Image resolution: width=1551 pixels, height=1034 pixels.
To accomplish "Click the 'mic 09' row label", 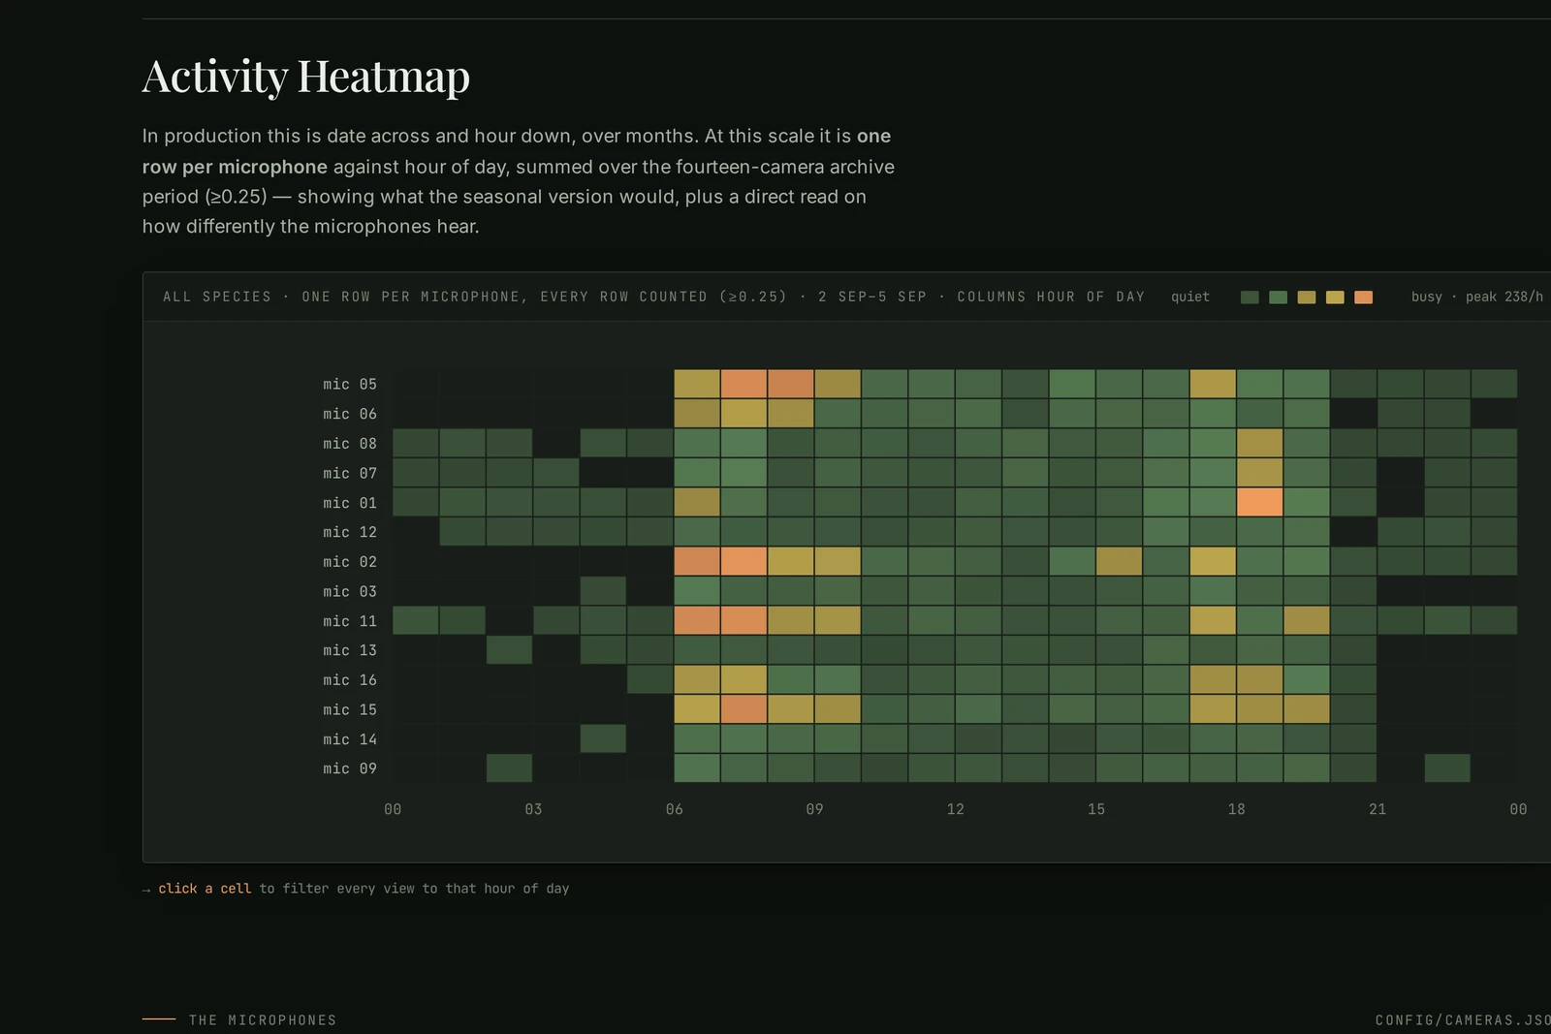I will [350, 768].
